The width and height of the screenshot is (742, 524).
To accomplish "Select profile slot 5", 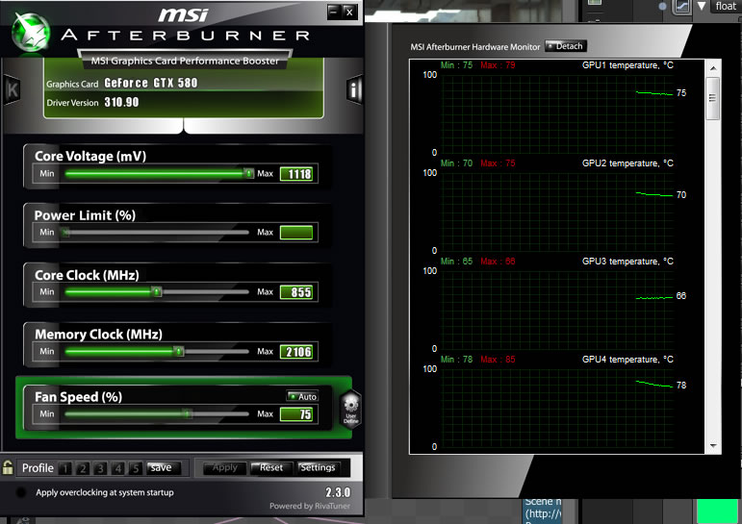I will coord(136,467).
